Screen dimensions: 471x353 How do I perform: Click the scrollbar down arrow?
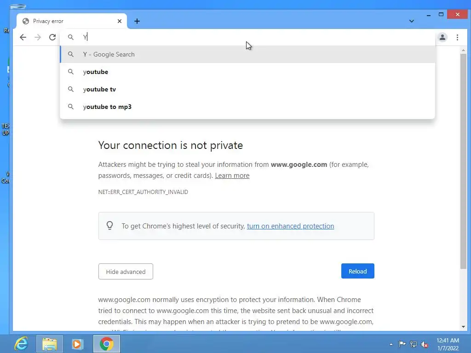pyautogui.click(x=463, y=327)
